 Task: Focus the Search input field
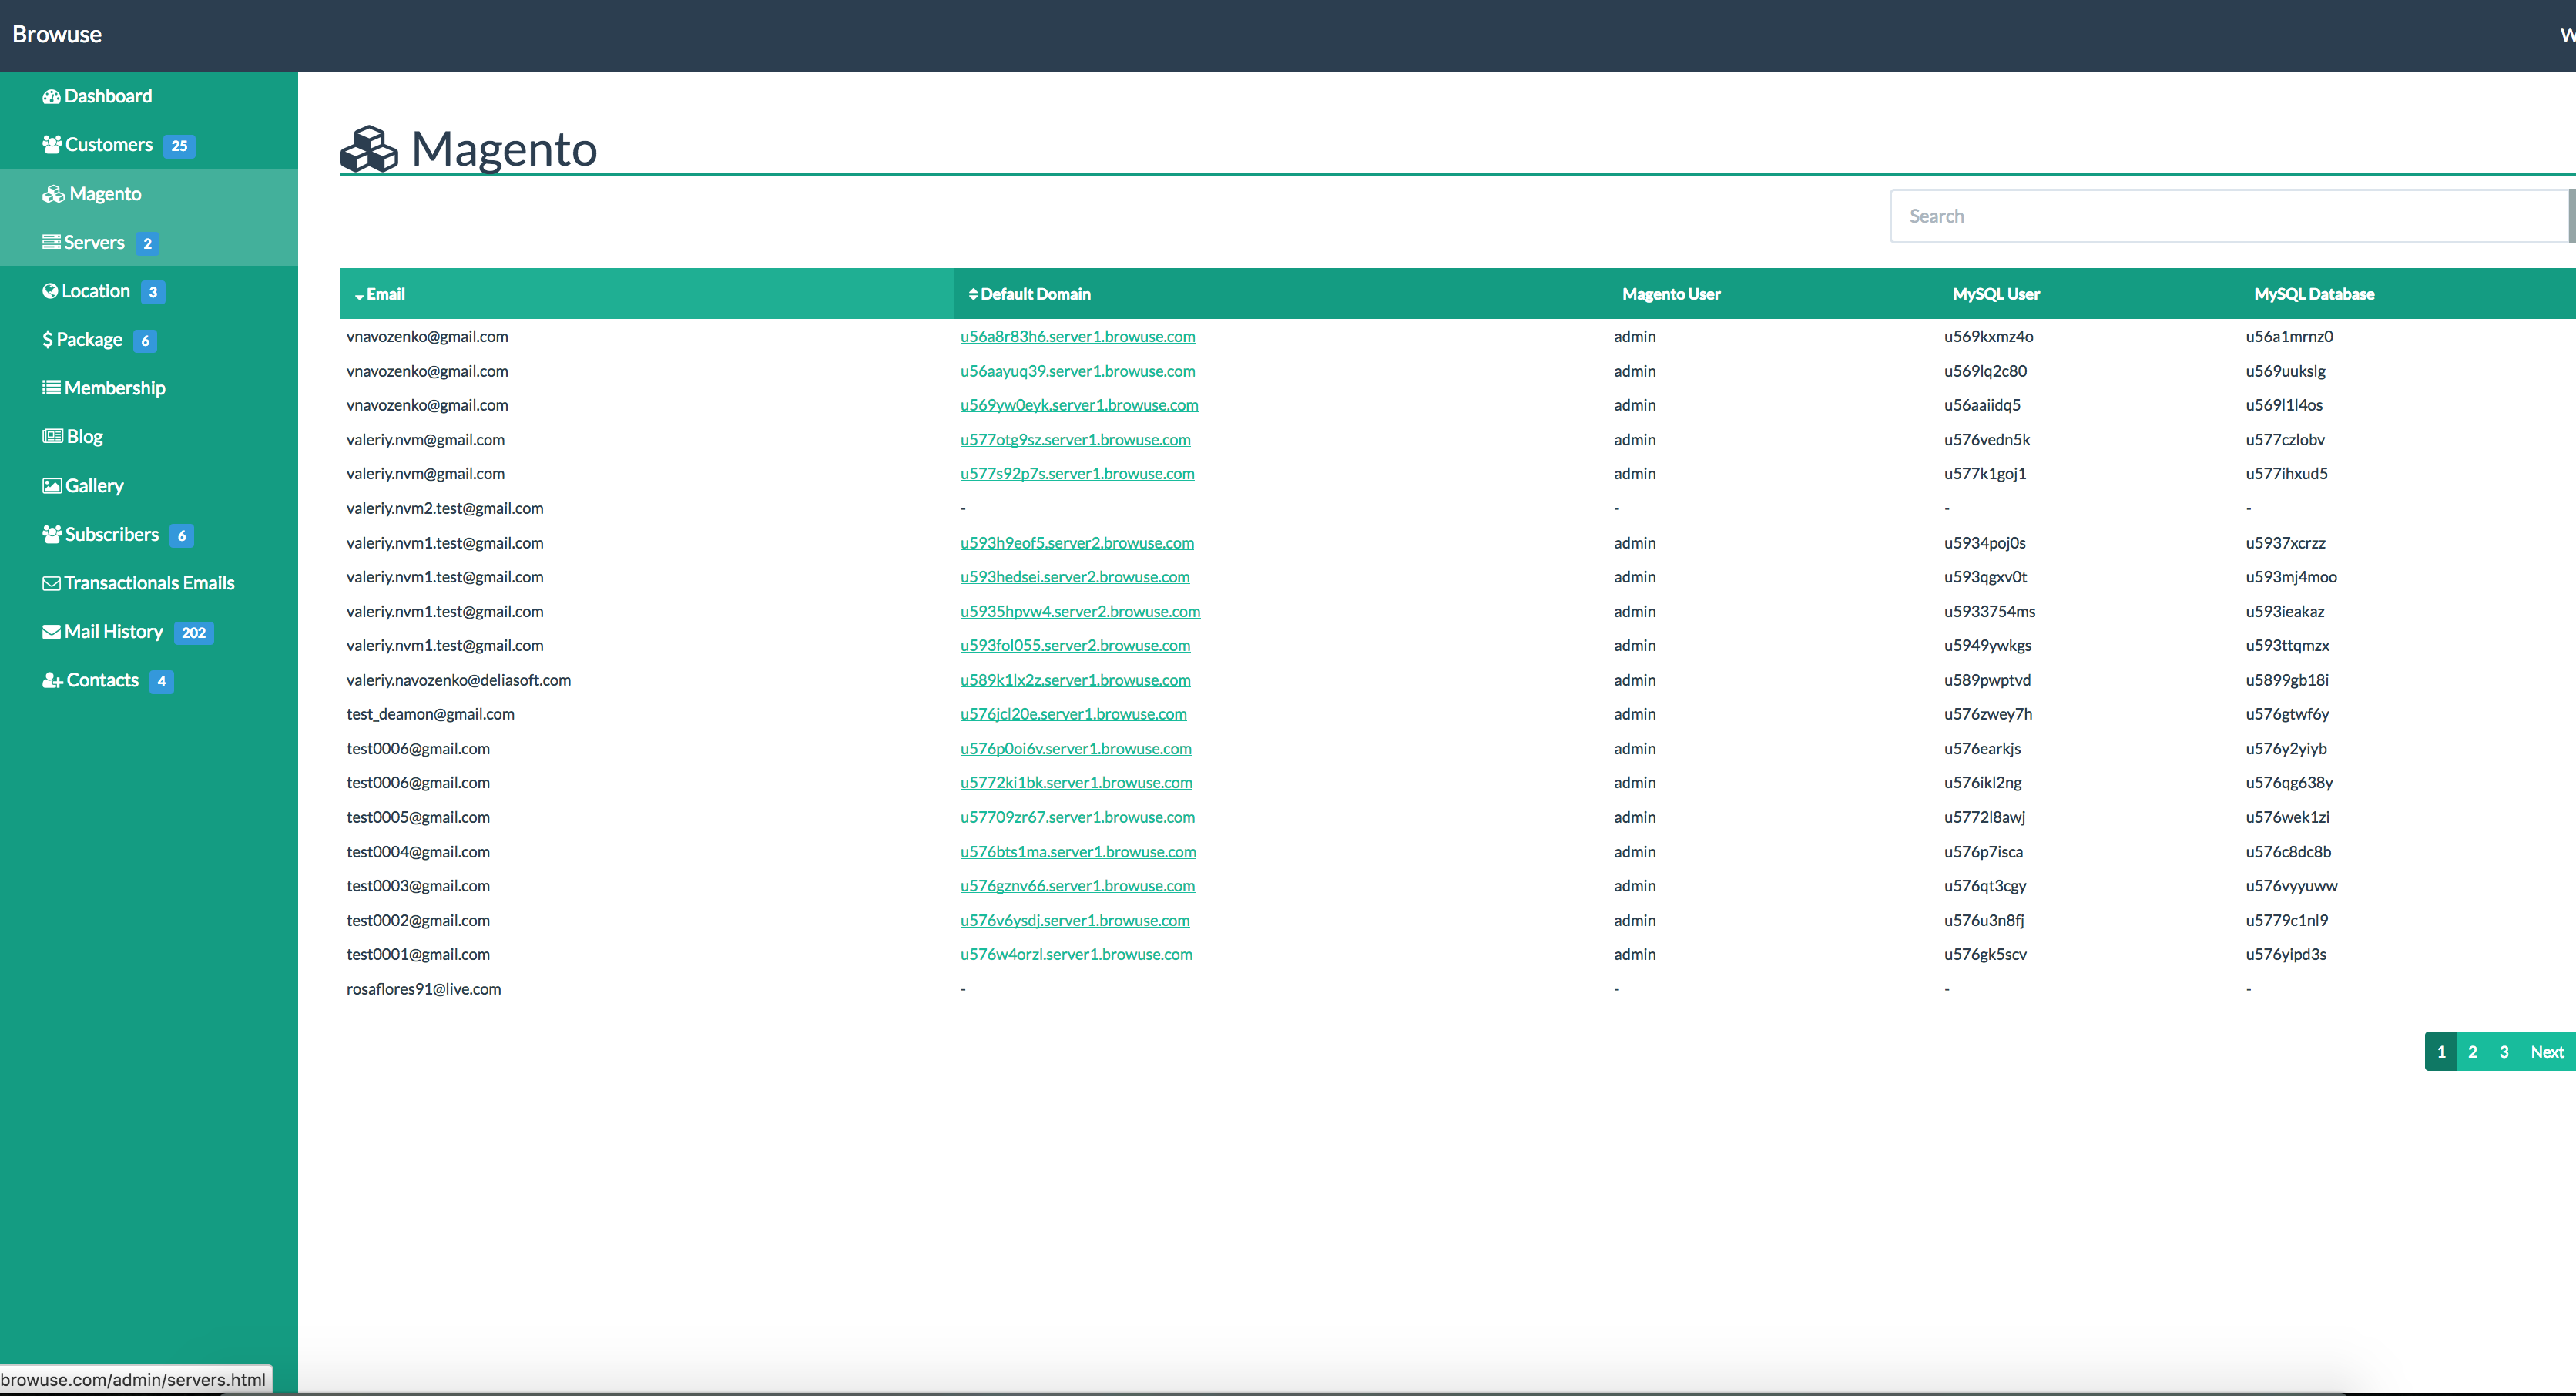[x=2230, y=216]
